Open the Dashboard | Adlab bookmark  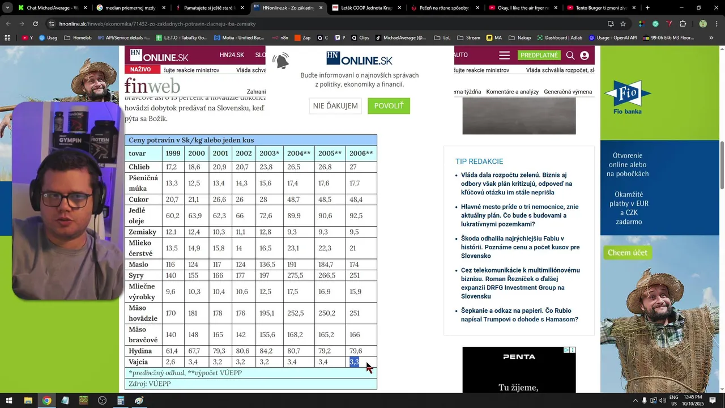coord(560,38)
